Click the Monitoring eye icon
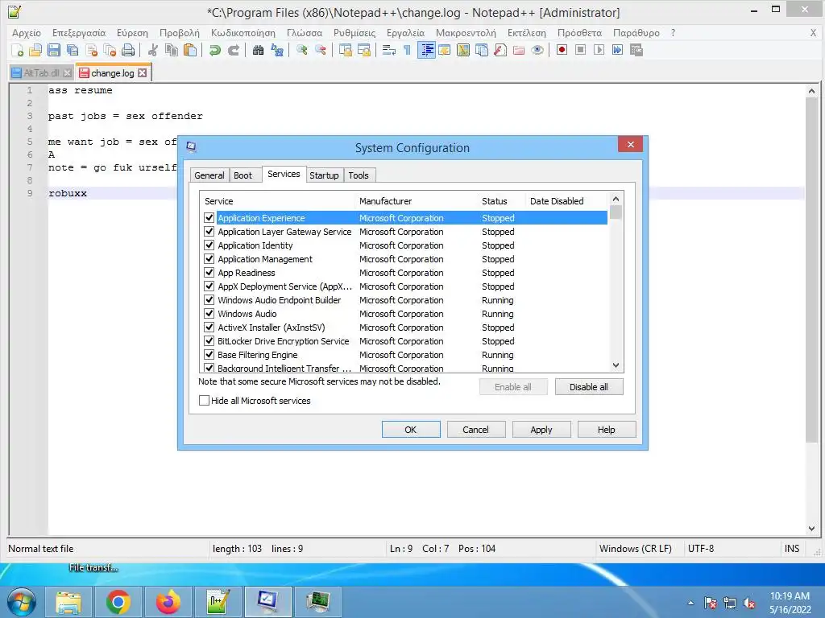The height and width of the screenshot is (618, 825). click(x=537, y=50)
